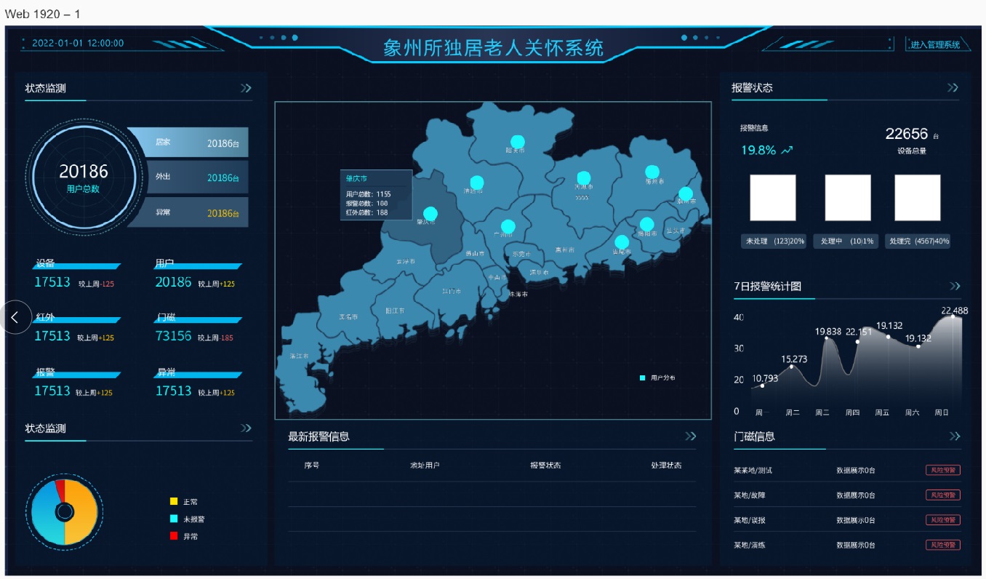986x579 pixels.
Task: Click the 韶关市 cyan map marker
Action: (518, 141)
